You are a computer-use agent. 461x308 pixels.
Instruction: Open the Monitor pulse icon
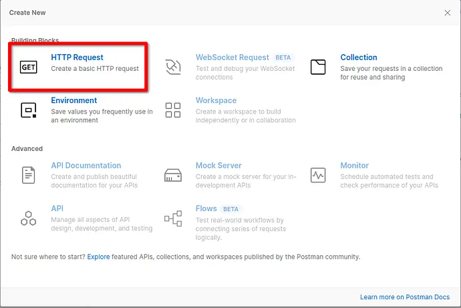point(318,175)
